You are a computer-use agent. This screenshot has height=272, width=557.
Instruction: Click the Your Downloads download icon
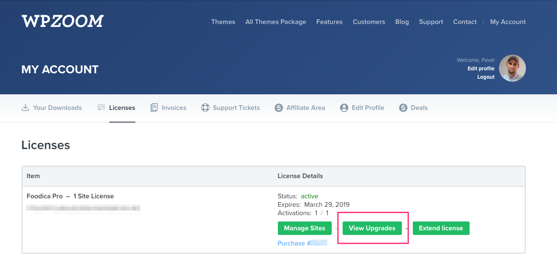25,108
